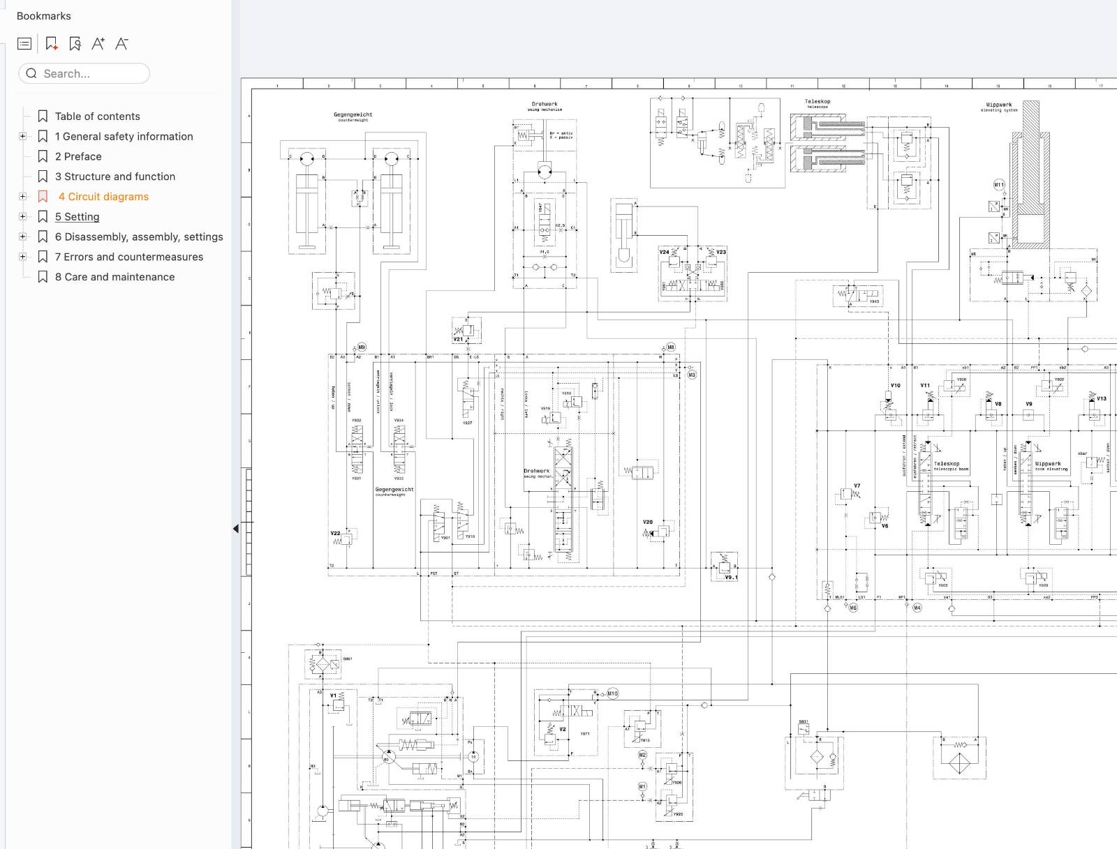Open the Table of contents bookmark

98,117
